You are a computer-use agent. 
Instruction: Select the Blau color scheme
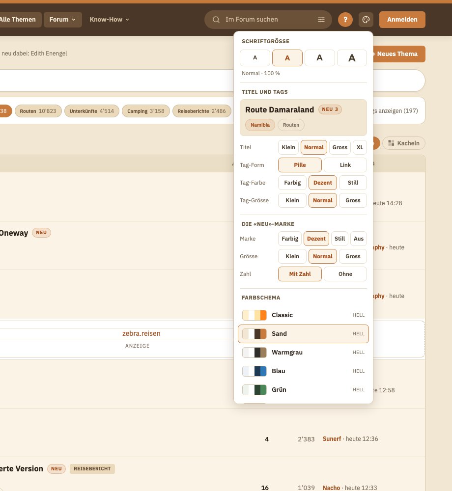303,371
